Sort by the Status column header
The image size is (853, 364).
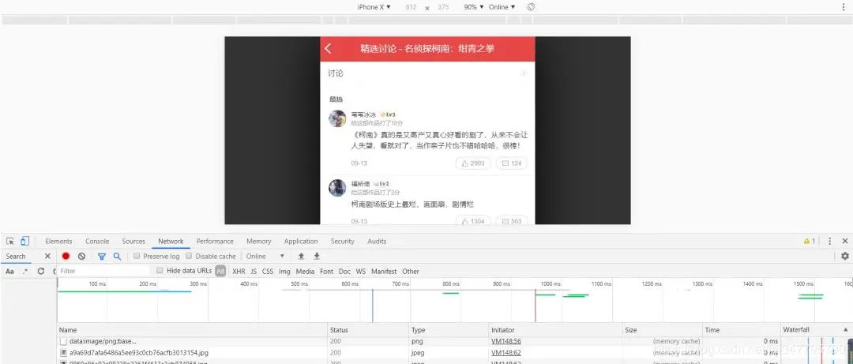pyautogui.click(x=368, y=330)
